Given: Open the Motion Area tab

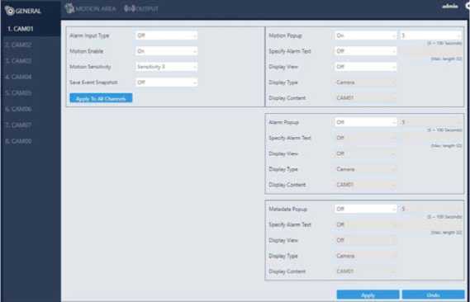Looking at the screenshot, I should pos(91,9).
